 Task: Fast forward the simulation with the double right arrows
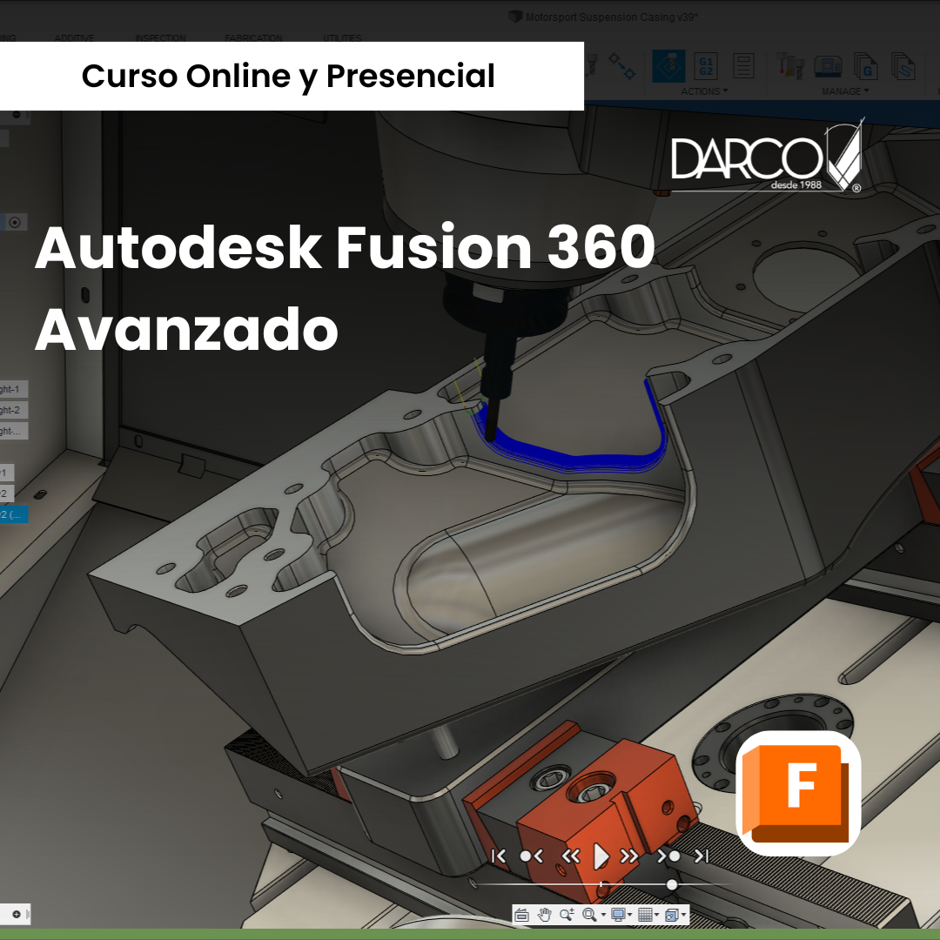tap(629, 856)
